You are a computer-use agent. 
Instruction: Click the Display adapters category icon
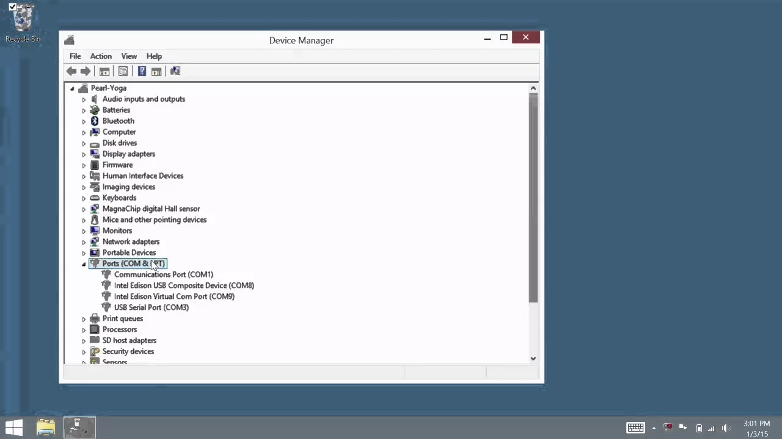95,154
